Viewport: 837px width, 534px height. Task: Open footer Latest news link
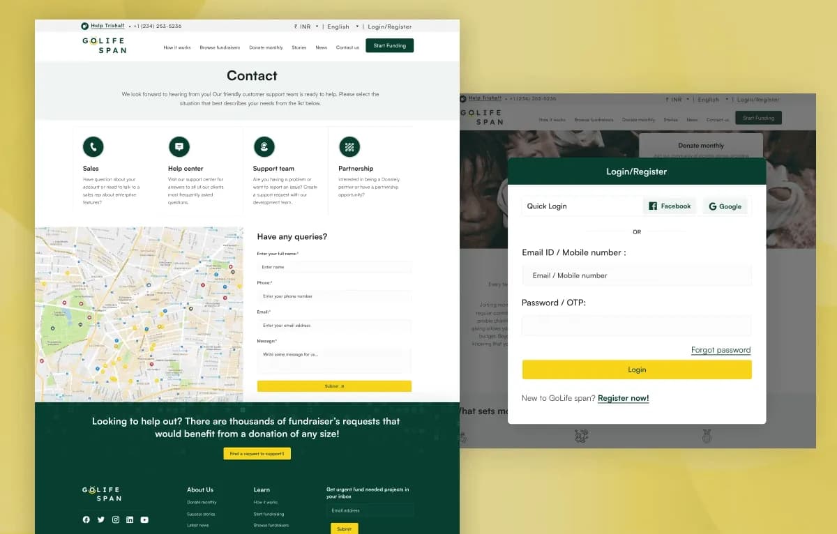pyautogui.click(x=197, y=526)
